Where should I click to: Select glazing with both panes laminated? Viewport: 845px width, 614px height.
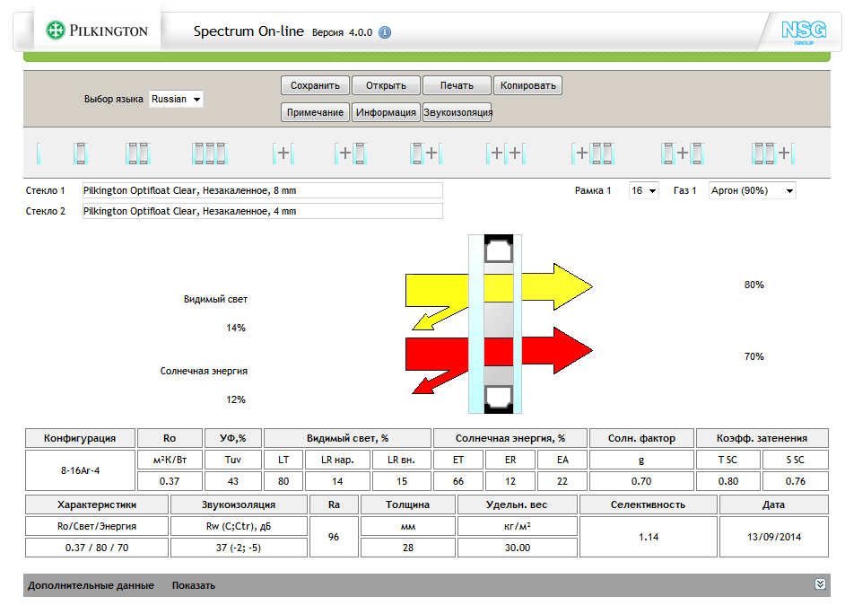pyautogui.click(x=683, y=153)
